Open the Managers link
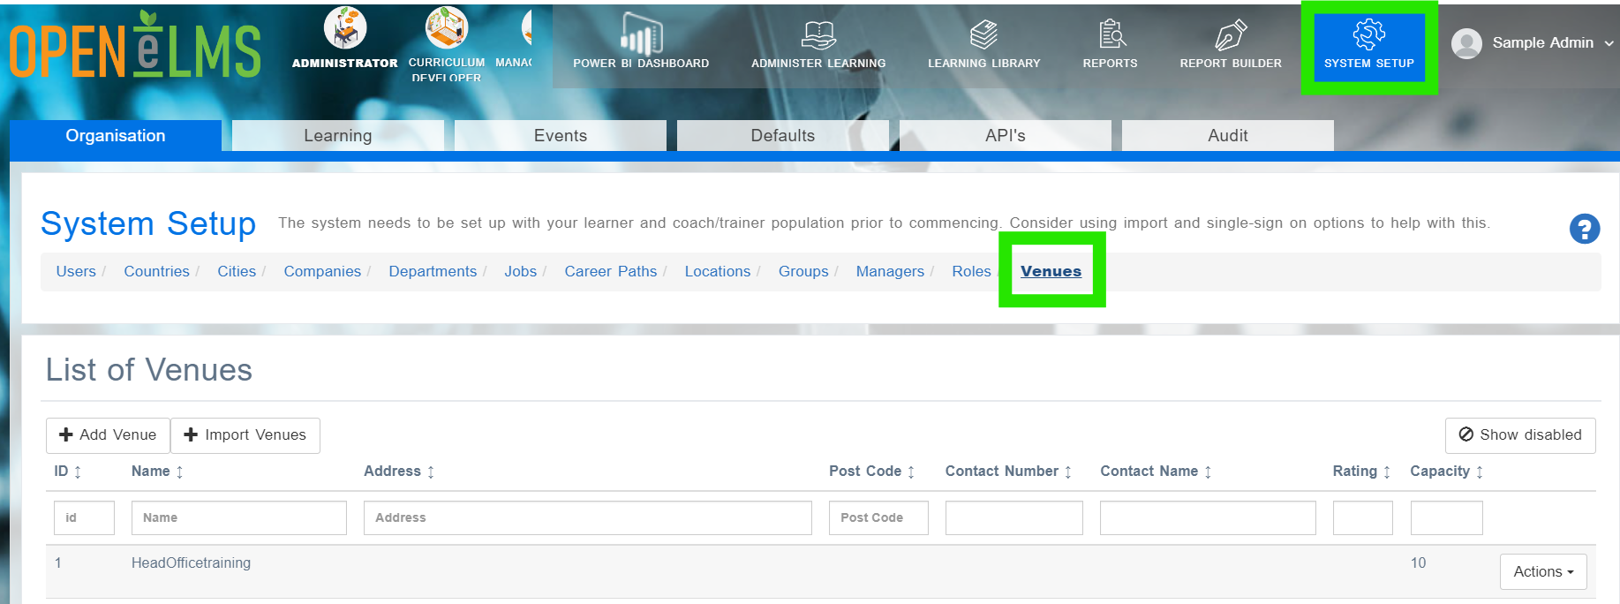This screenshot has height=604, width=1620. tap(890, 271)
